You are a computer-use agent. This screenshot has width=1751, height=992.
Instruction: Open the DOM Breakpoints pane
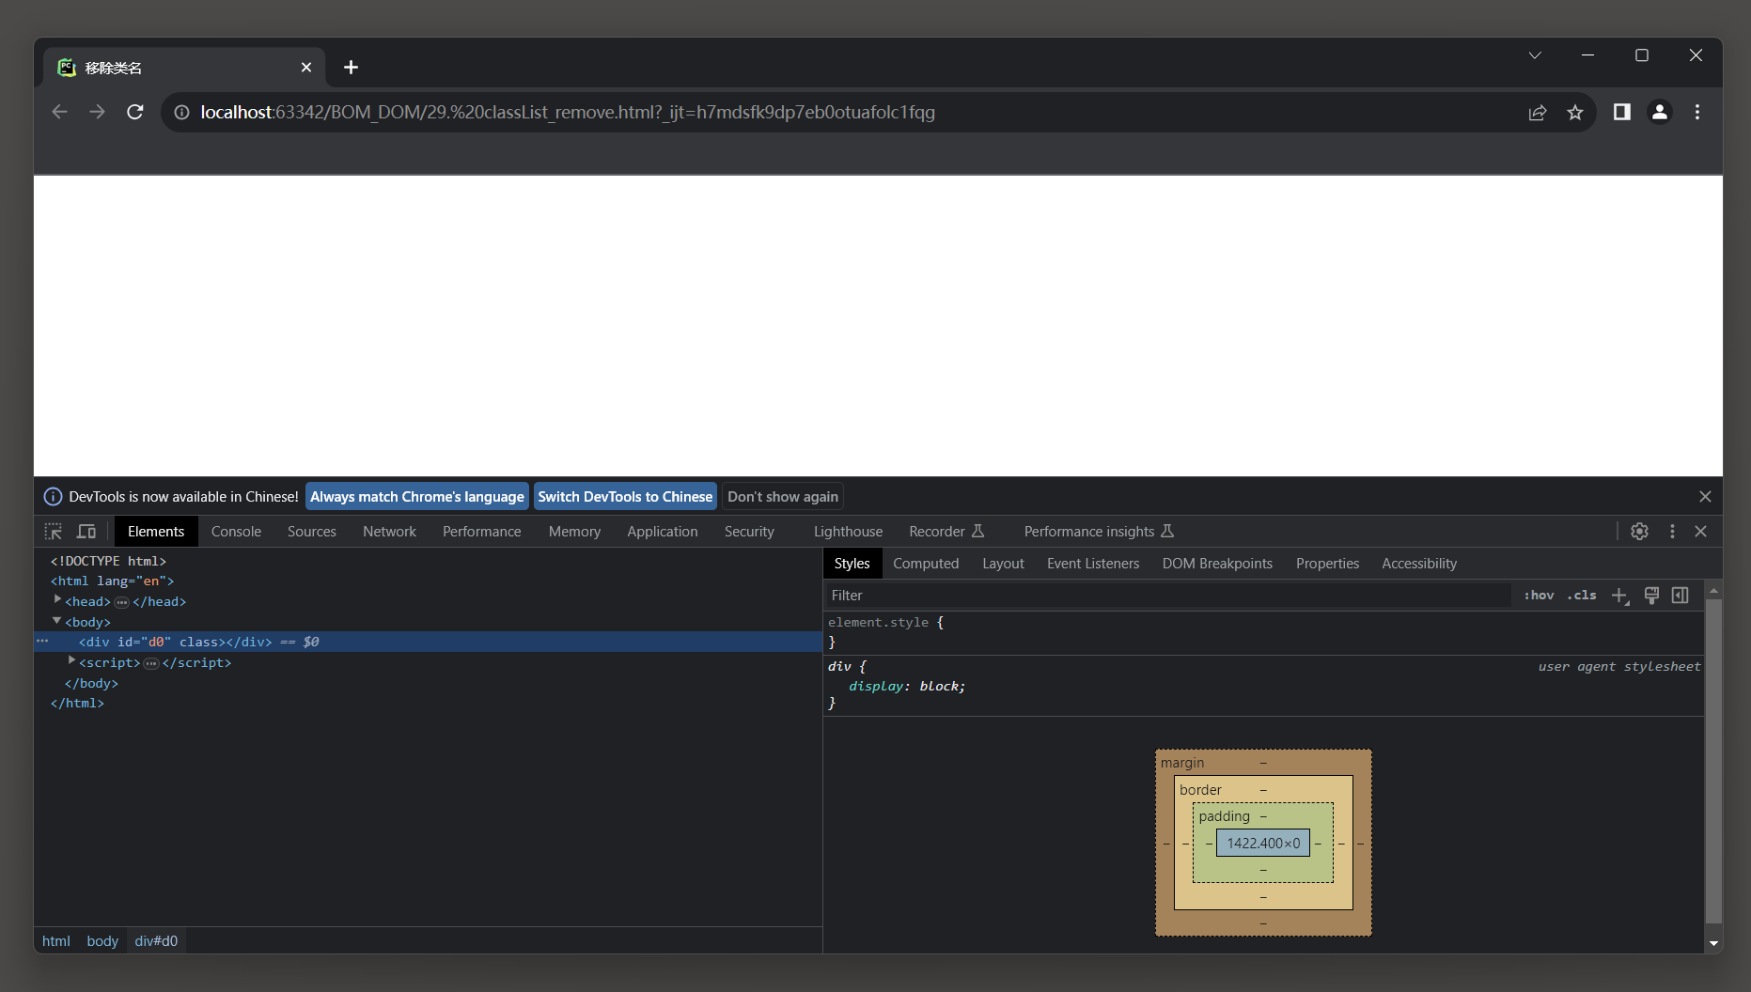click(x=1217, y=564)
